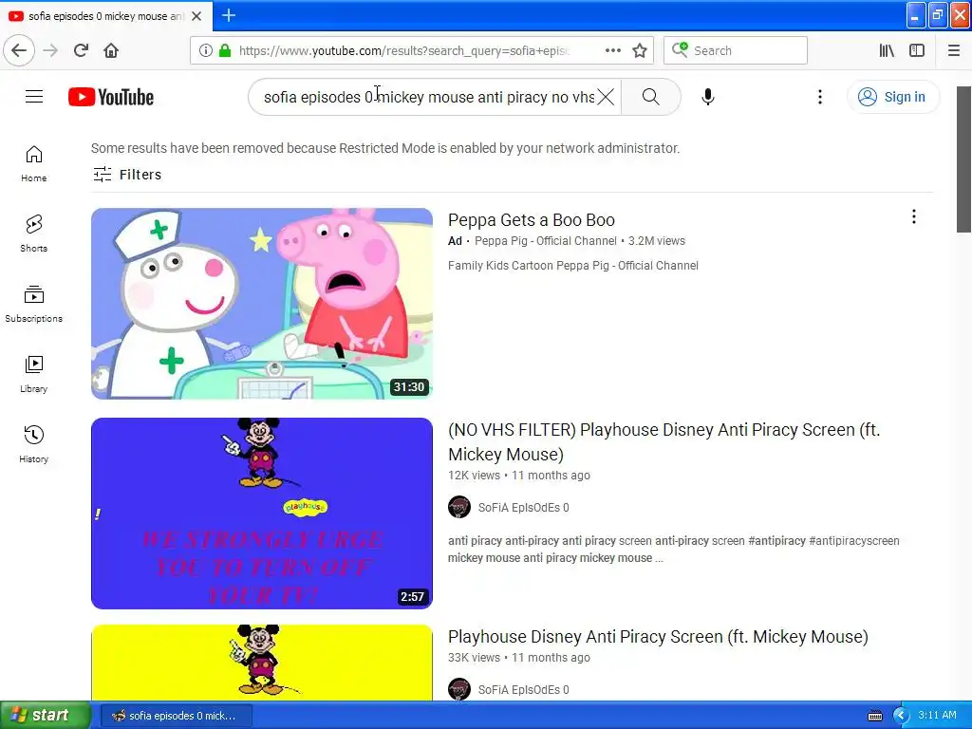This screenshot has height=729, width=972.
Task: Click SoFiA EpIsOdEs 0 avatar beside yellow thumbnail video
Action: (459, 689)
